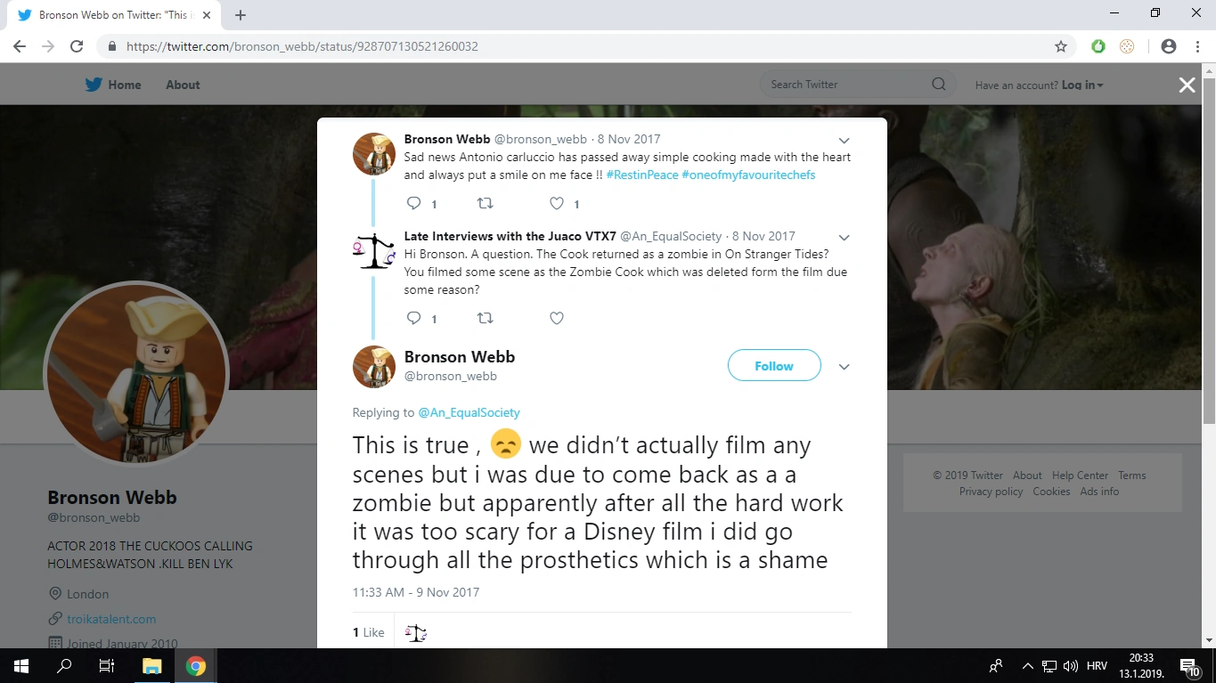Image resolution: width=1216 pixels, height=683 pixels.
Task: Open the Log in dropdown
Action: 1082,85
